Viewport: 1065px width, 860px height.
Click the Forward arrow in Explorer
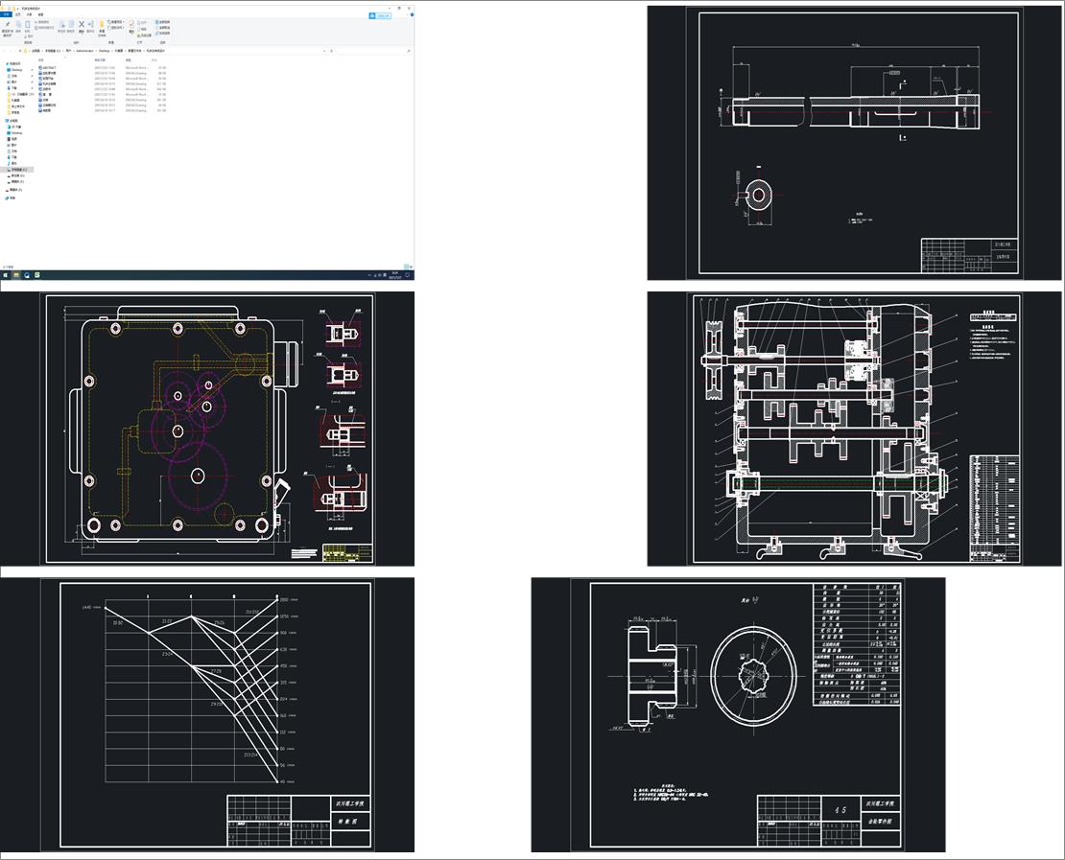[11, 51]
